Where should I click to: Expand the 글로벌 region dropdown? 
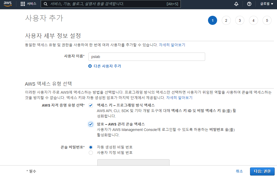[267, 4]
